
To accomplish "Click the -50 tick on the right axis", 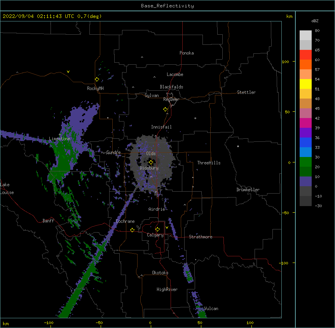I will click(x=285, y=213).
